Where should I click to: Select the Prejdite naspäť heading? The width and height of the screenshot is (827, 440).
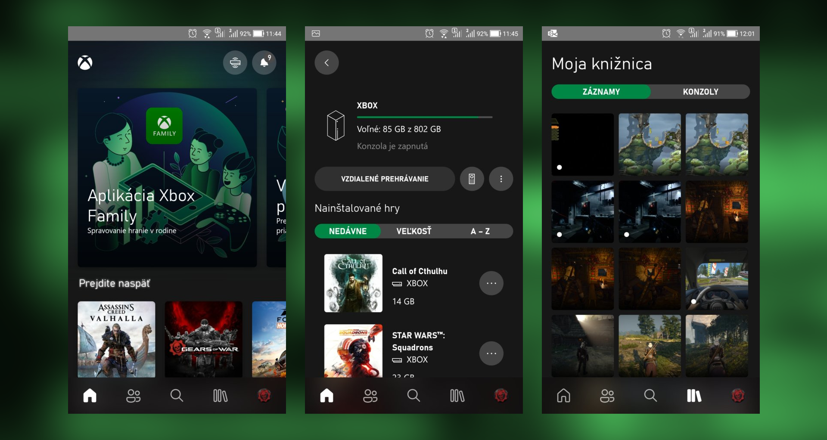(114, 283)
